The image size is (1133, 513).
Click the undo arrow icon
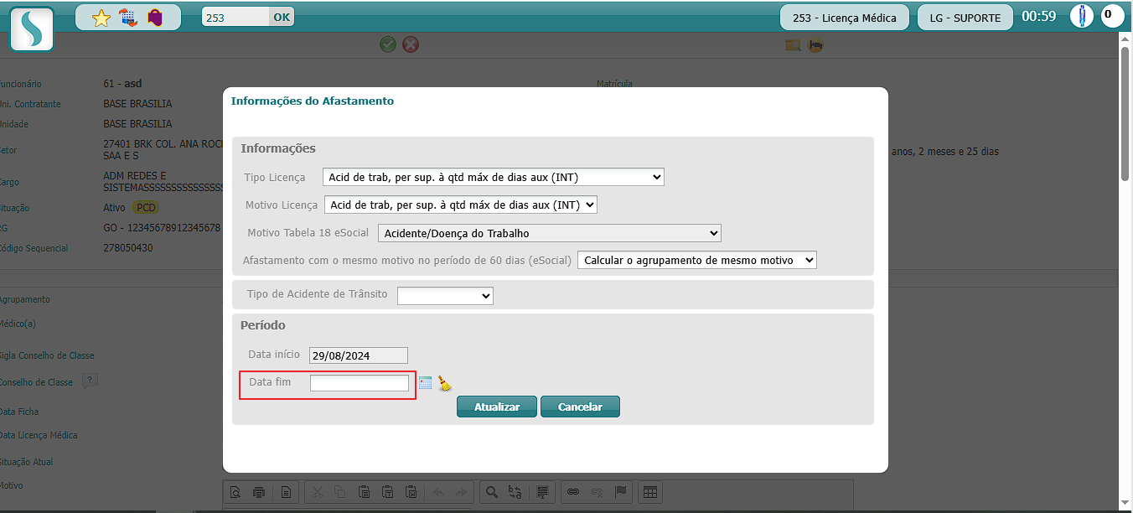[x=438, y=492]
